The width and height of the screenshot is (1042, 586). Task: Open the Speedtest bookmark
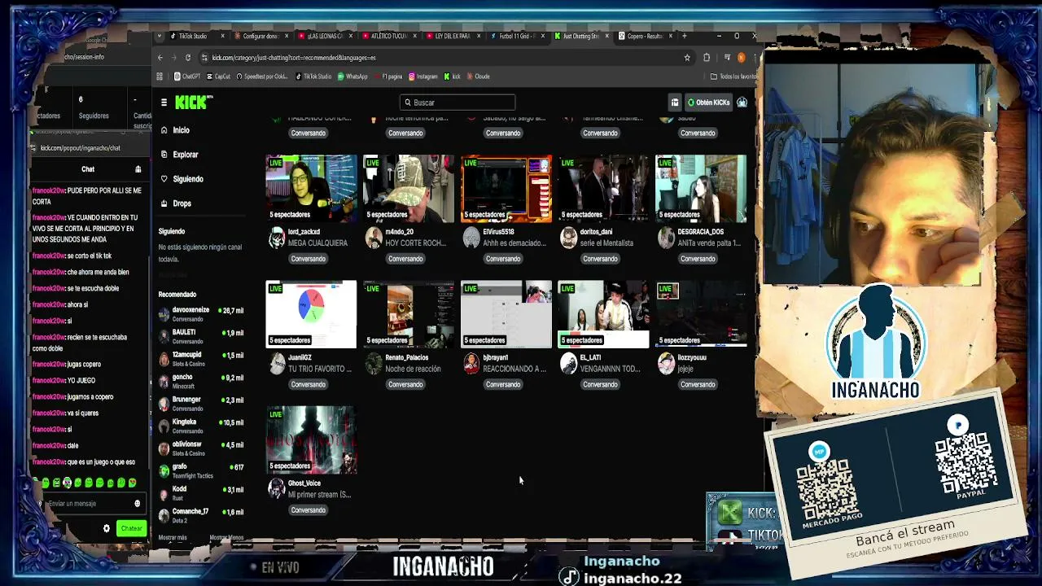click(261, 77)
